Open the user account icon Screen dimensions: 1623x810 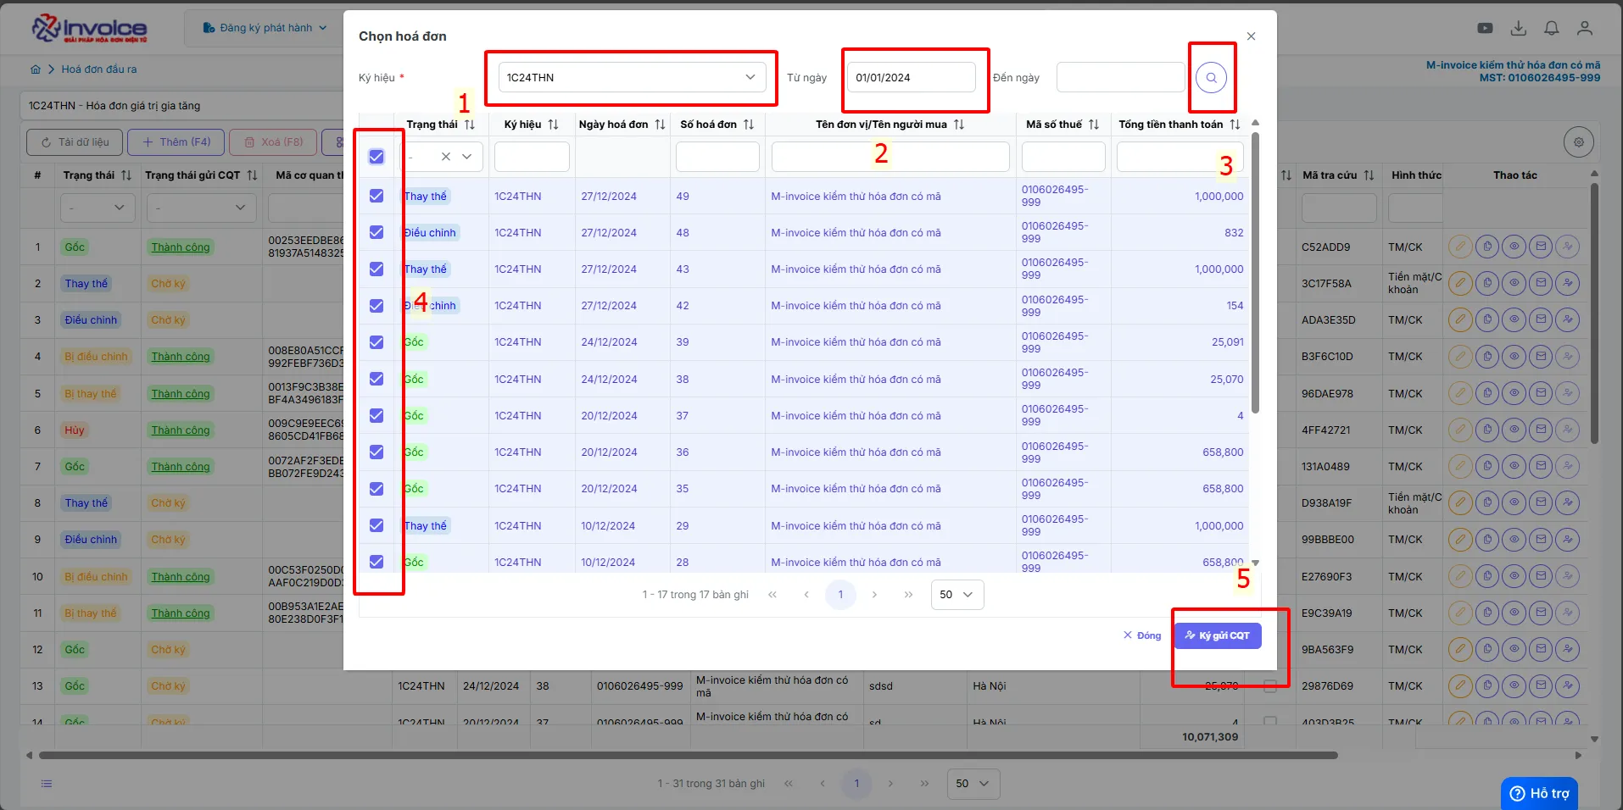pyautogui.click(x=1584, y=28)
